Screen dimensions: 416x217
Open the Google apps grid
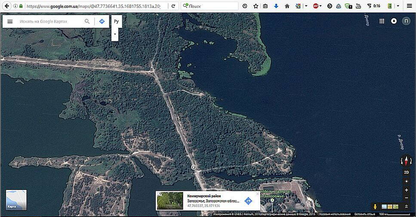tap(382, 21)
